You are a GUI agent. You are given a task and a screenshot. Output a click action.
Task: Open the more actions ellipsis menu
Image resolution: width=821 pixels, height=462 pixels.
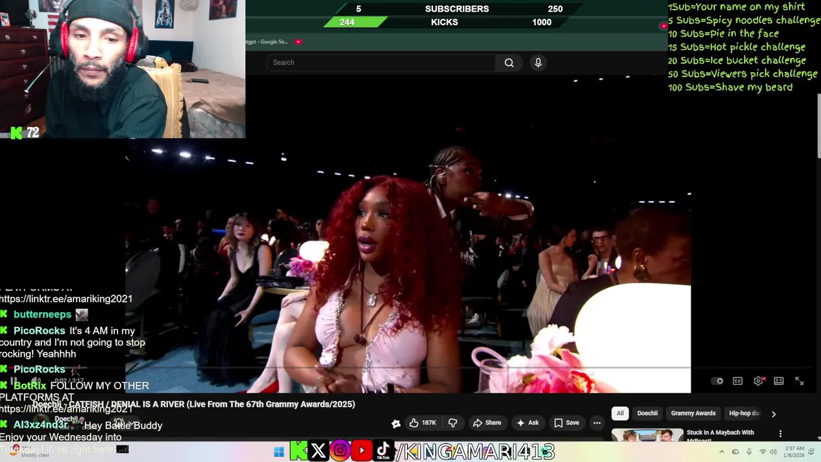click(597, 423)
